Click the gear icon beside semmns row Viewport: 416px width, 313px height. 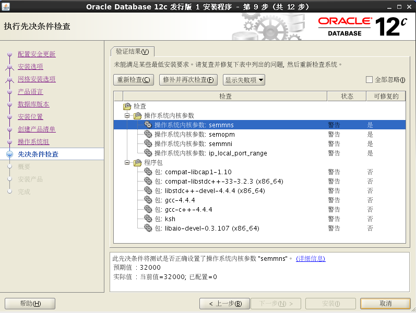[x=148, y=125]
